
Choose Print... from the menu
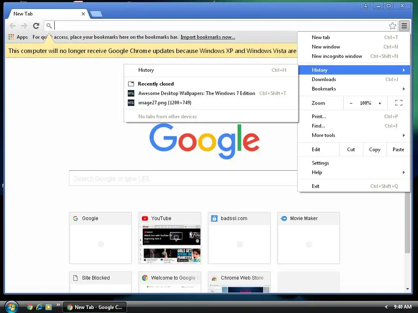coord(354,116)
